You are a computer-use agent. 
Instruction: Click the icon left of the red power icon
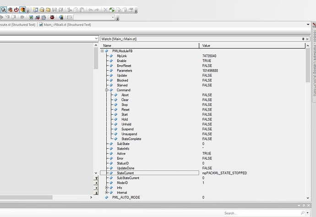[x=10, y=10]
